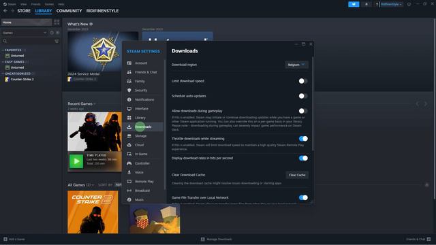The width and height of the screenshot is (436, 245).
Task: Open the library advanced filter icon
Action: (x=57, y=41)
